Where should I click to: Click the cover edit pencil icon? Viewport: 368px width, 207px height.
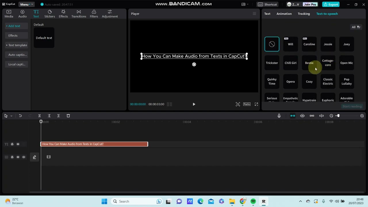click(34, 157)
